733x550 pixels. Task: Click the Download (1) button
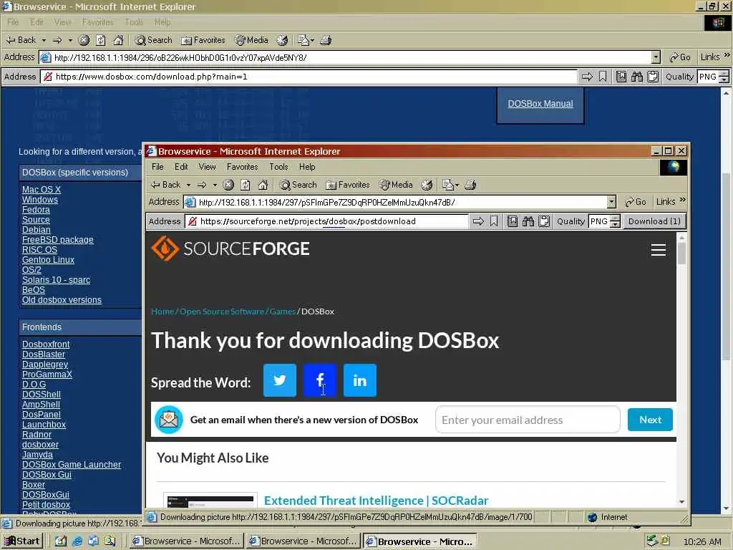tap(654, 221)
